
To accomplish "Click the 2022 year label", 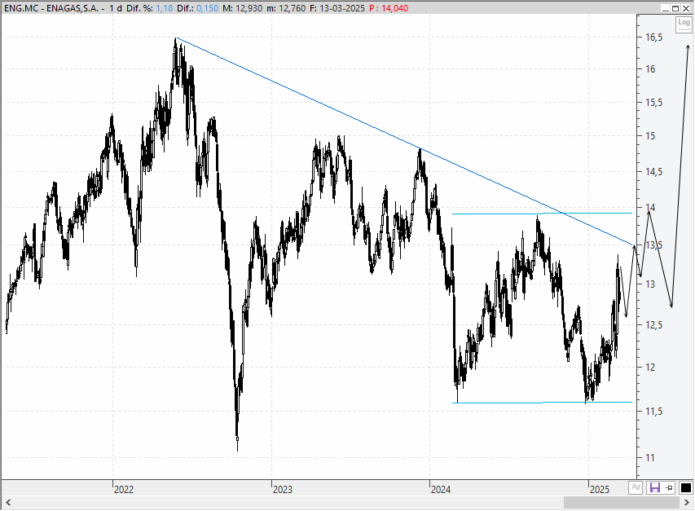I will pyautogui.click(x=124, y=489).
